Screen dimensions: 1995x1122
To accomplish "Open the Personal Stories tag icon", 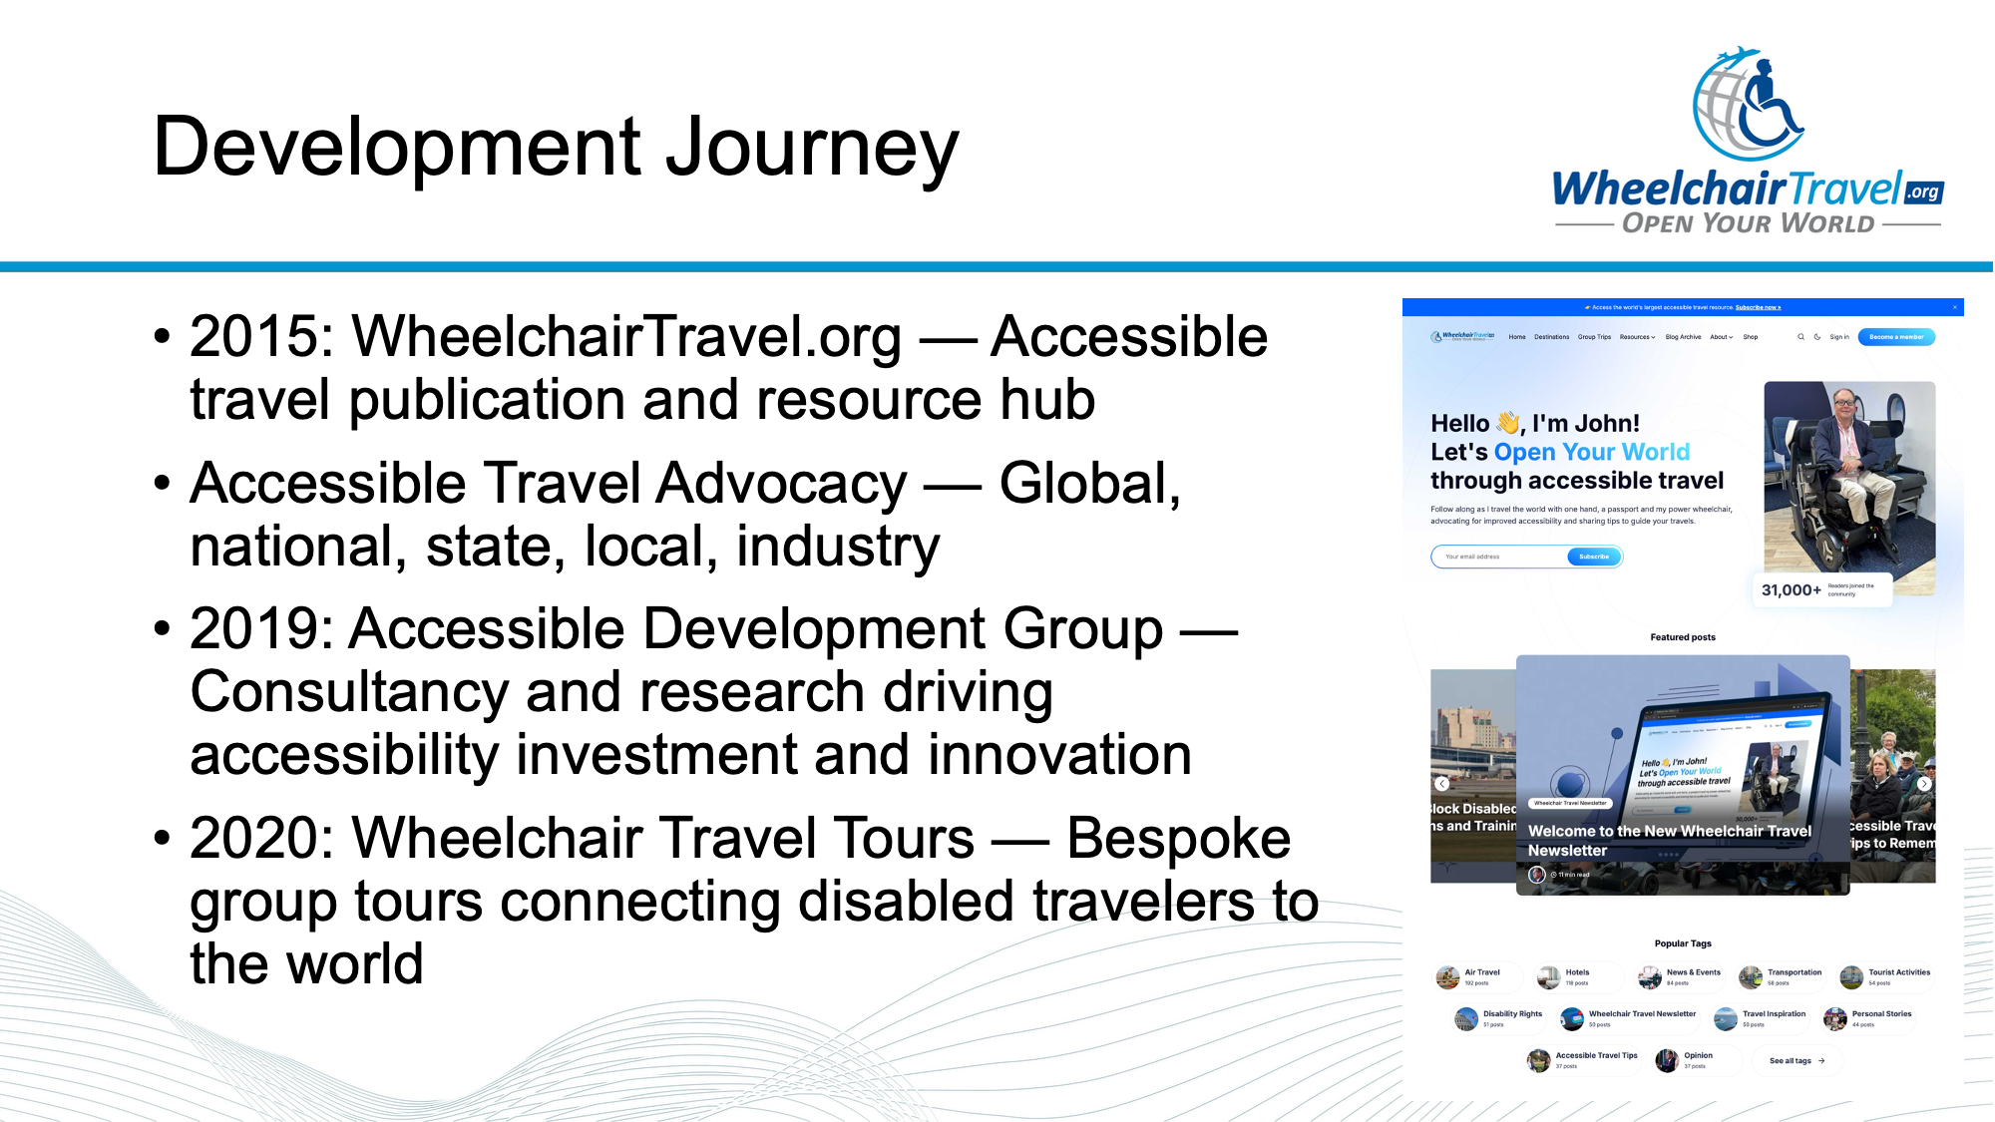I will 1836,1018.
